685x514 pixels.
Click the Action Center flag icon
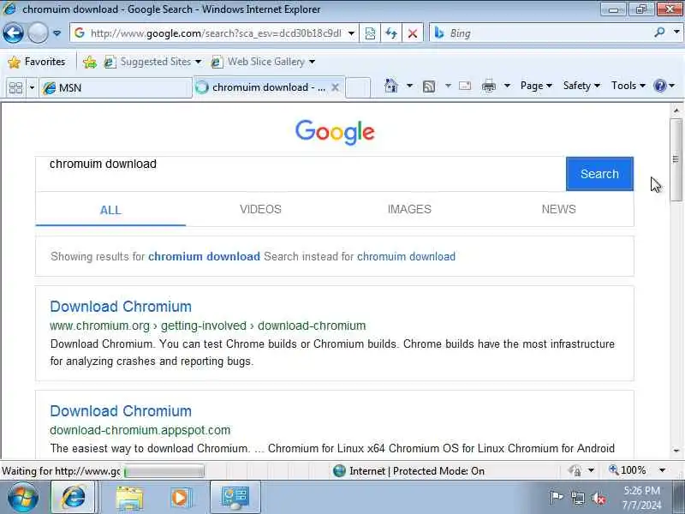pos(556,497)
